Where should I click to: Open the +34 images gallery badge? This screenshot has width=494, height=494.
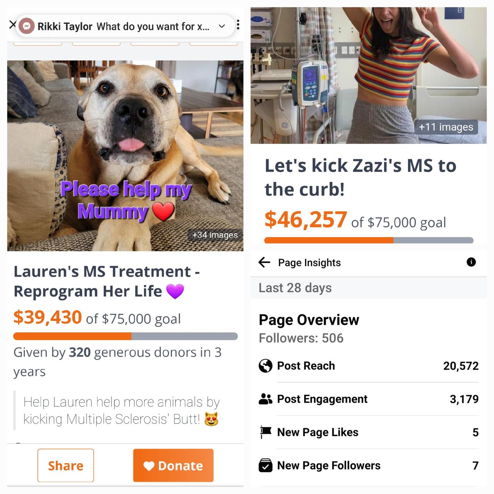click(x=215, y=235)
